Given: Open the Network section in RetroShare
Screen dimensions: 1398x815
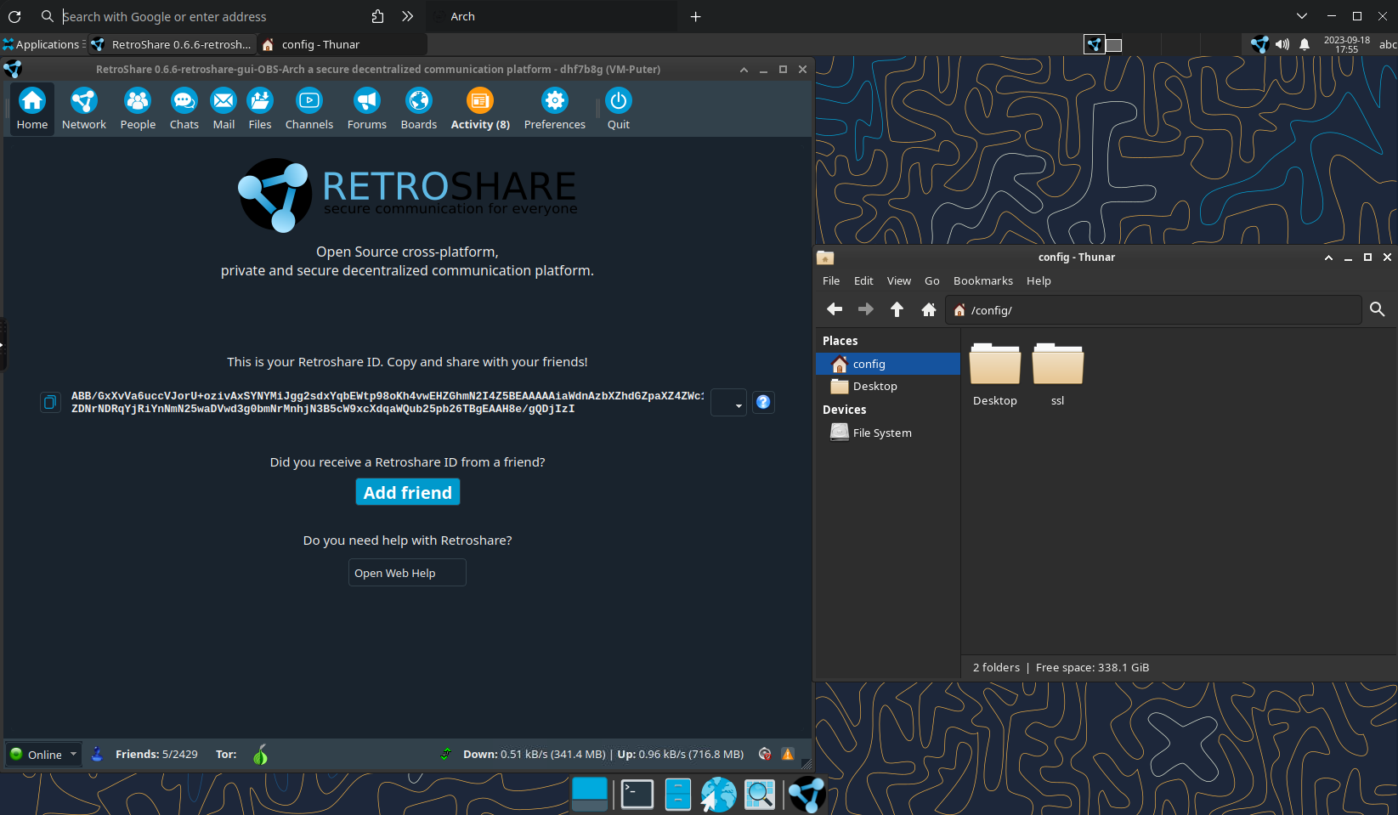Looking at the screenshot, I should [x=83, y=109].
